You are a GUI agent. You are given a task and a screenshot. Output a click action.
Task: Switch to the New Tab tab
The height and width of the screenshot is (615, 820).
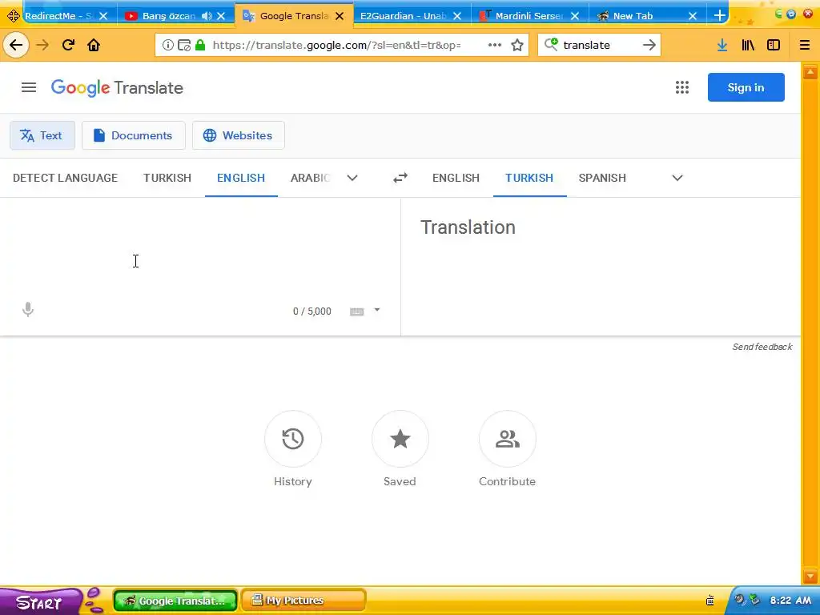[633, 16]
